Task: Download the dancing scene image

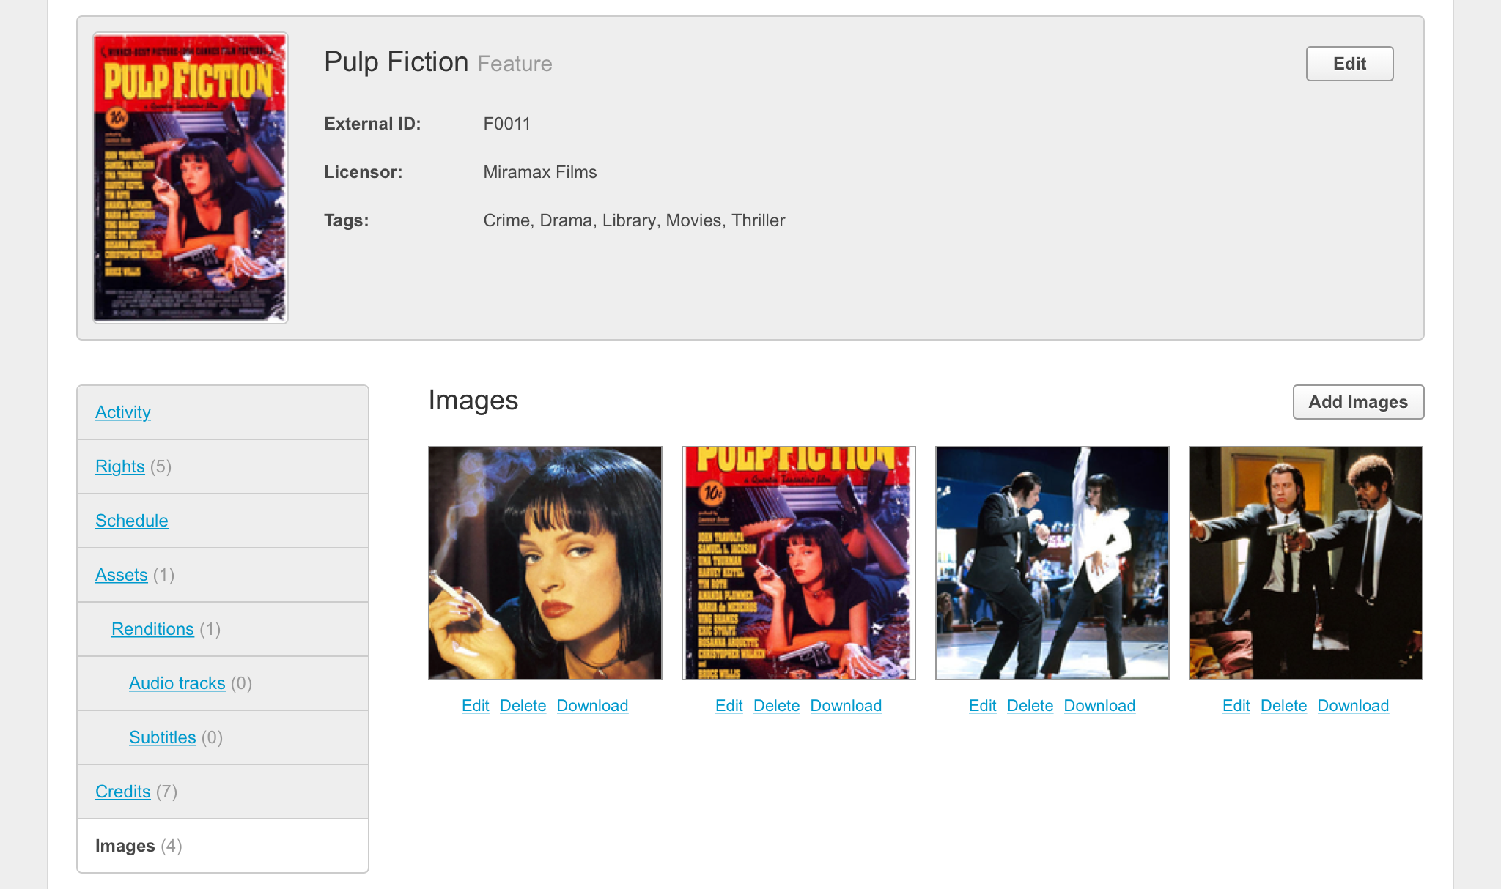Action: coord(1099,706)
